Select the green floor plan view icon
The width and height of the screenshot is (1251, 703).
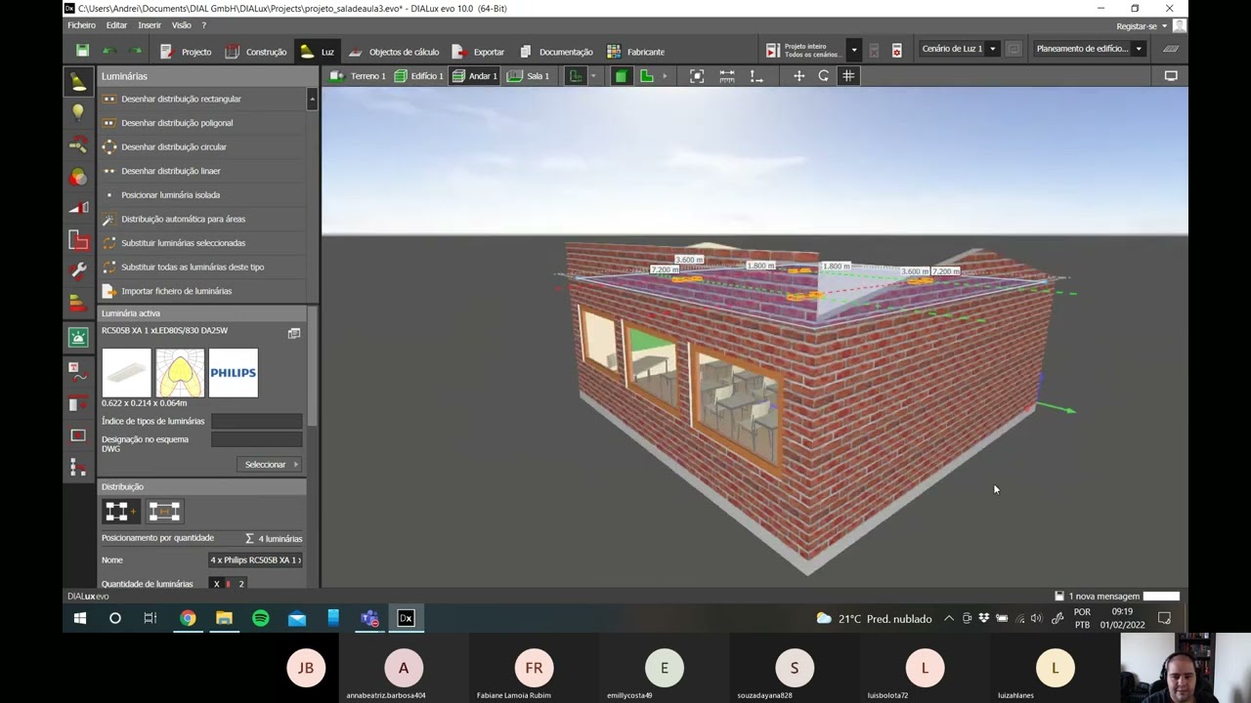[646, 76]
